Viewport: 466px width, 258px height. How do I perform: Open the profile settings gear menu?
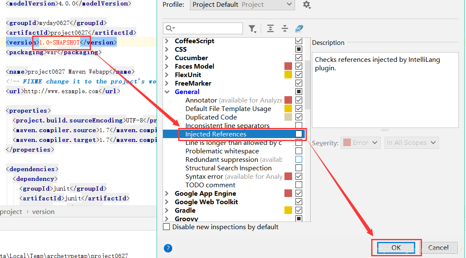click(307, 5)
